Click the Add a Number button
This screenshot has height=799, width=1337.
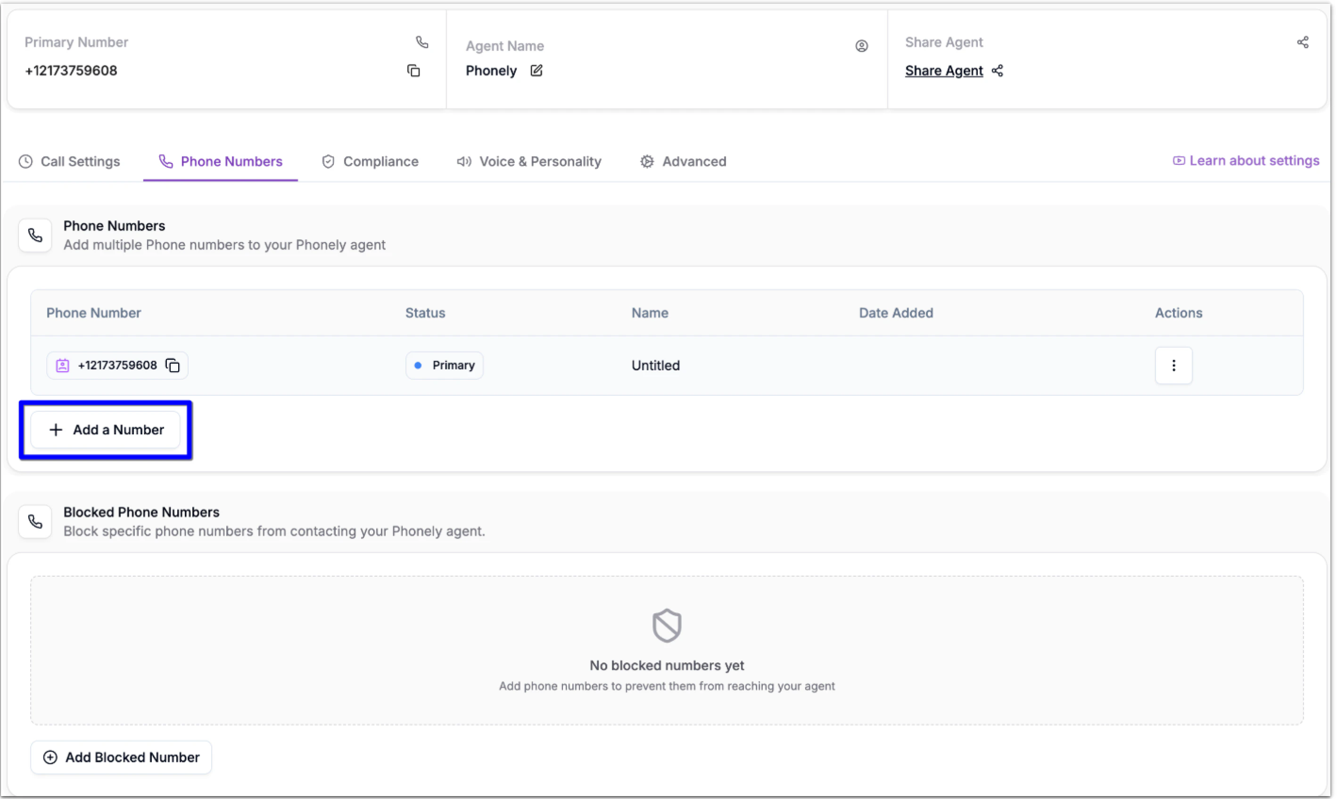pos(106,430)
